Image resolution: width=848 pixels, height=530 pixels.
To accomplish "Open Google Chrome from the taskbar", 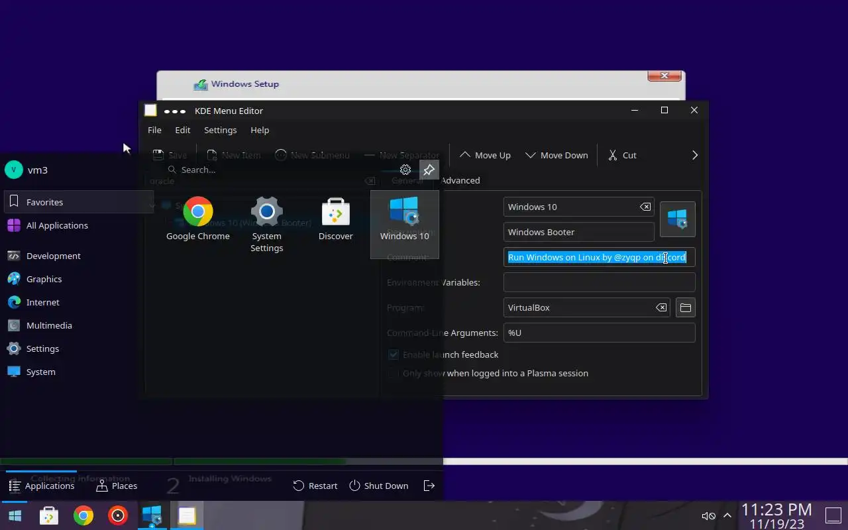I will (x=83, y=515).
